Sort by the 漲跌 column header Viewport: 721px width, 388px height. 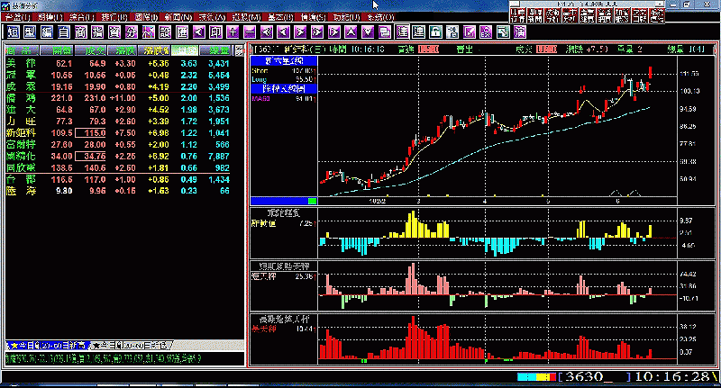pyautogui.click(x=123, y=50)
